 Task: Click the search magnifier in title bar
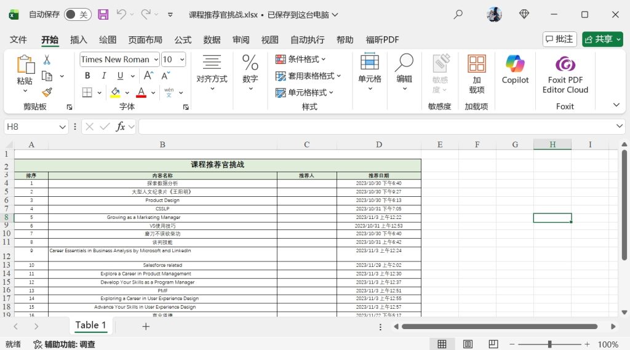tap(458, 14)
